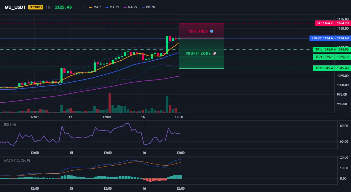Screen dimensions: 351x192
Task: Click the 1000.00 price axis value
Action: pyautogui.click(x=342, y=85)
